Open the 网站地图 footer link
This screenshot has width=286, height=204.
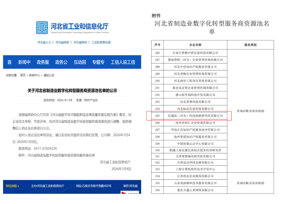point(12,186)
